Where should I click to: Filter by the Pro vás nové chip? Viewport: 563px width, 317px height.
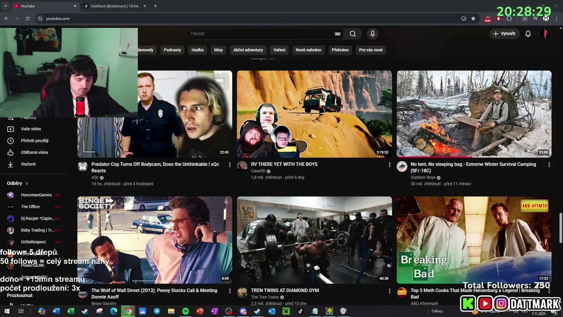pos(371,50)
